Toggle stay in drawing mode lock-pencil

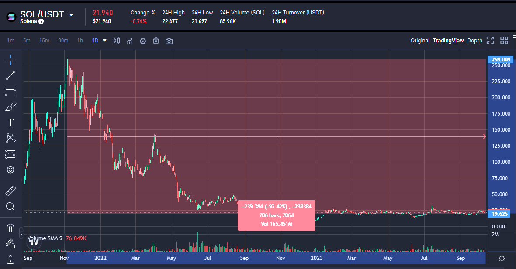(x=10, y=243)
